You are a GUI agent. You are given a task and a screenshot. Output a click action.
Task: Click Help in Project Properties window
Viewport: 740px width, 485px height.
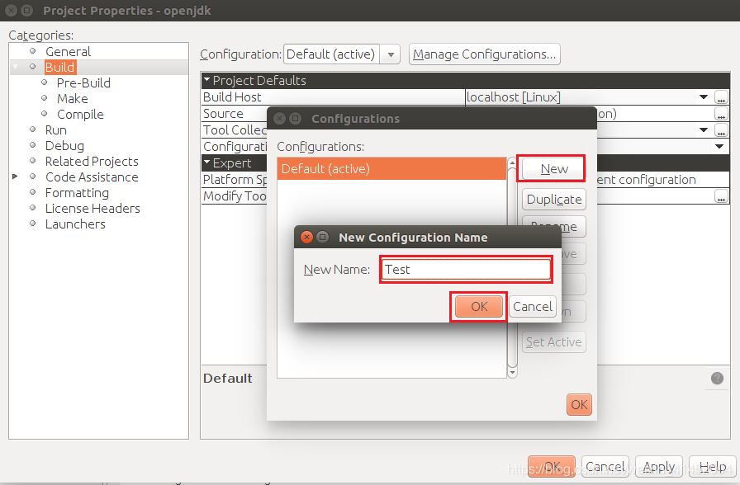point(713,467)
